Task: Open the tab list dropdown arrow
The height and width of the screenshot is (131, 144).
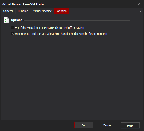Action: click(140, 11)
